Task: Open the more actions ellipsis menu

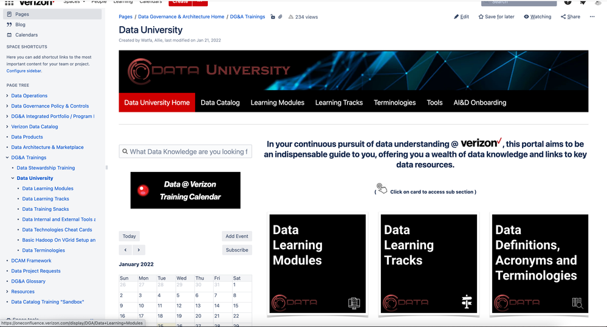Action: [592, 16]
